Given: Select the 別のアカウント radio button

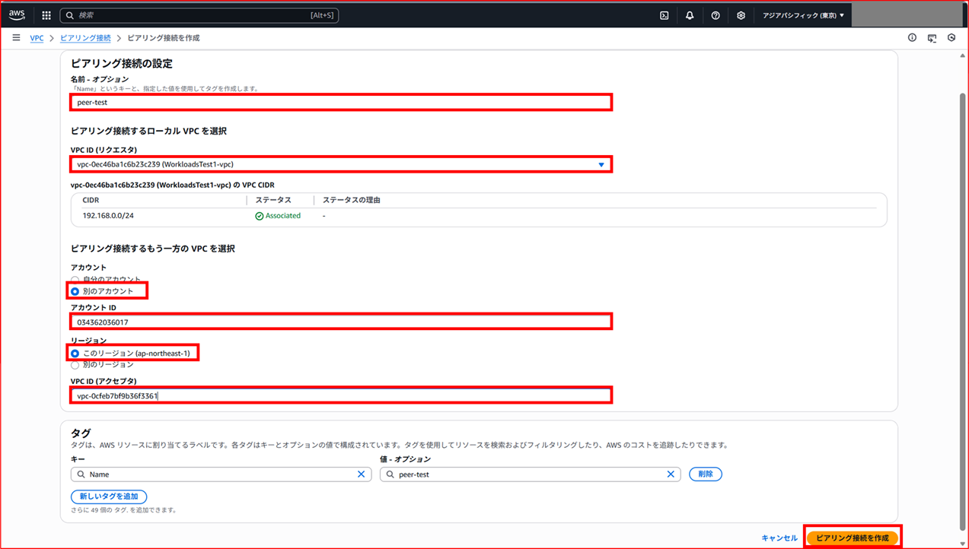Looking at the screenshot, I should pos(75,290).
